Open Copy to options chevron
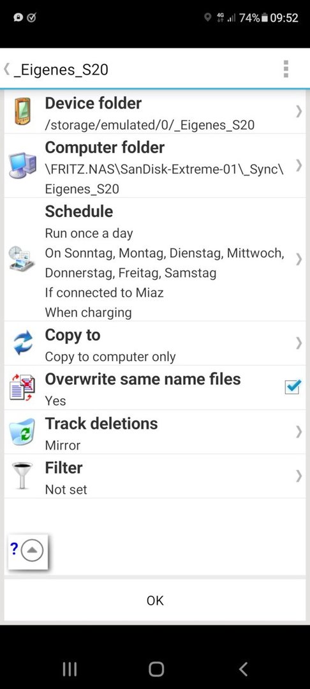 (299, 343)
